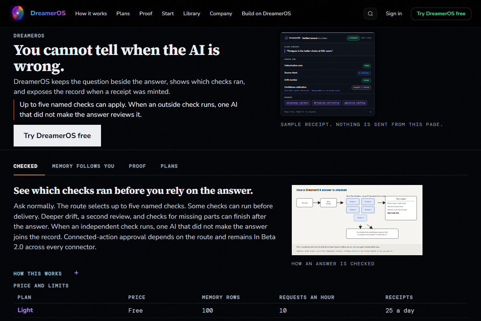Viewport: 481px width, 321px height.
Task: Click the Source check row label
Action: [x=291, y=73]
